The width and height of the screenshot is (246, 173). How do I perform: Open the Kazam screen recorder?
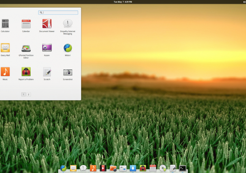tap(47, 48)
